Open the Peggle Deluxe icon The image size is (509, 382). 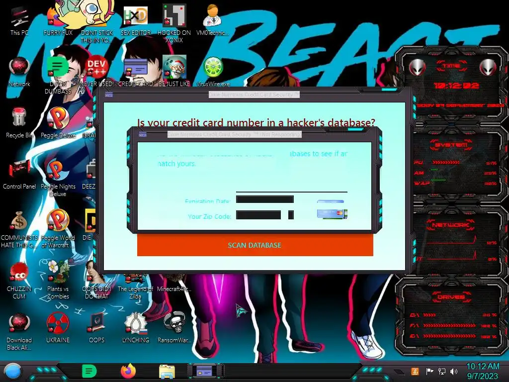[58, 122]
